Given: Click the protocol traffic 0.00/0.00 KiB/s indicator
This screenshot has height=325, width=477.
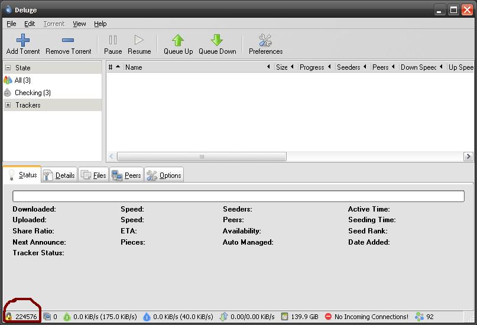Looking at the screenshot, I should click(247, 317).
